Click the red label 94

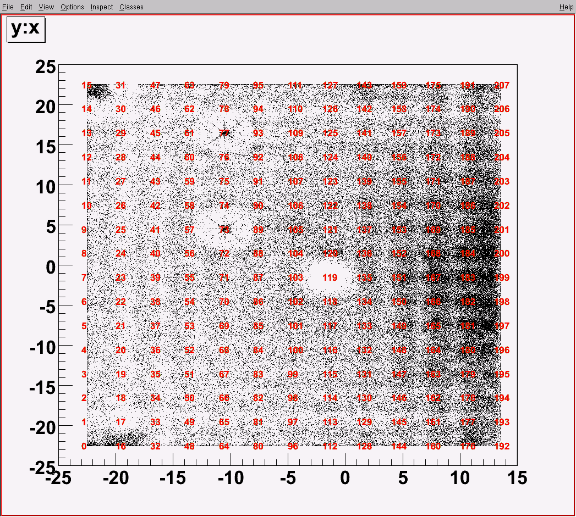point(258,109)
